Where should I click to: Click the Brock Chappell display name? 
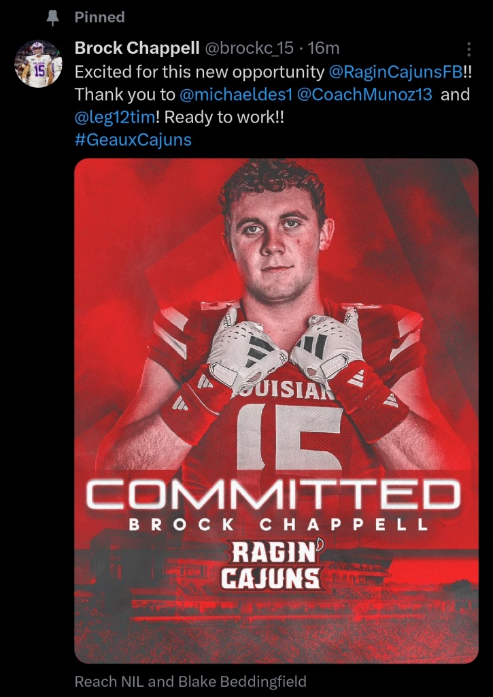tap(137, 48)
